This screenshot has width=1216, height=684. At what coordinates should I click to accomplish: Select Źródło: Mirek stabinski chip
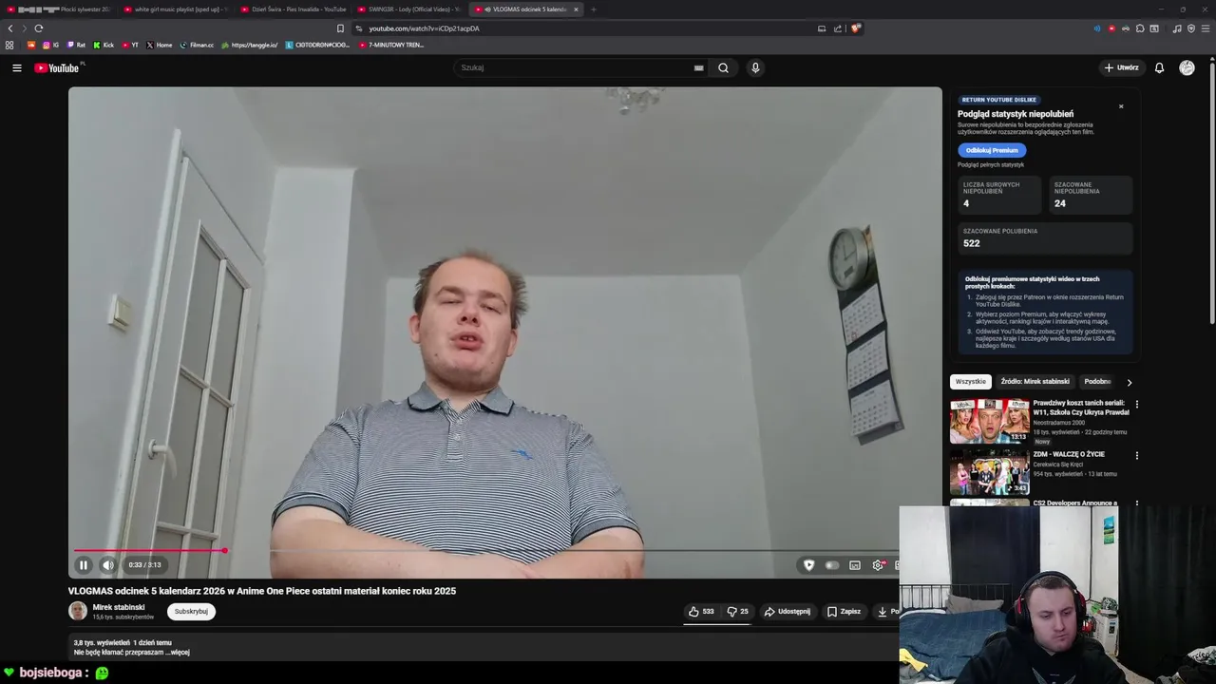coord(1035,382)
